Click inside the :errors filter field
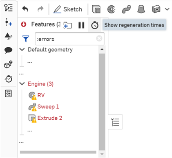The width and height of the screenshot is (172, 158). click(66, 39)
